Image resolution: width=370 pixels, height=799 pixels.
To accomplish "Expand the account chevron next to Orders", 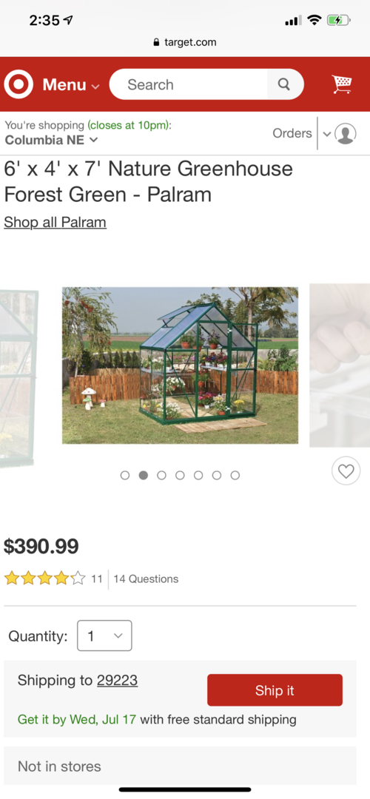I will pyautogui.click(x=326, y=134).
